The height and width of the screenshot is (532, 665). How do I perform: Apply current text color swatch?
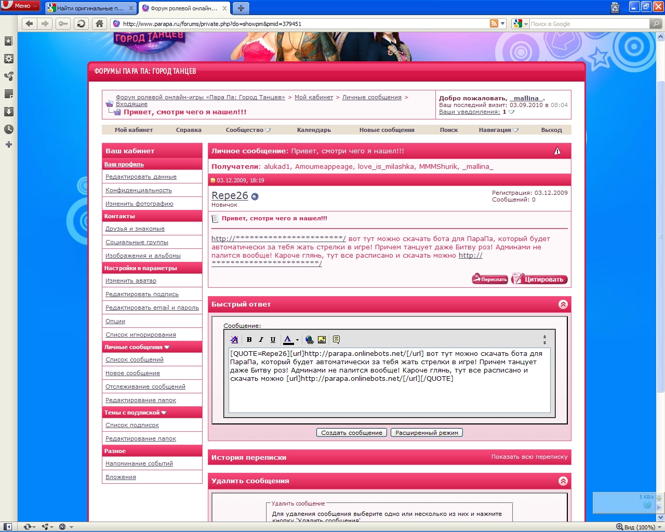tap(288, 340)
